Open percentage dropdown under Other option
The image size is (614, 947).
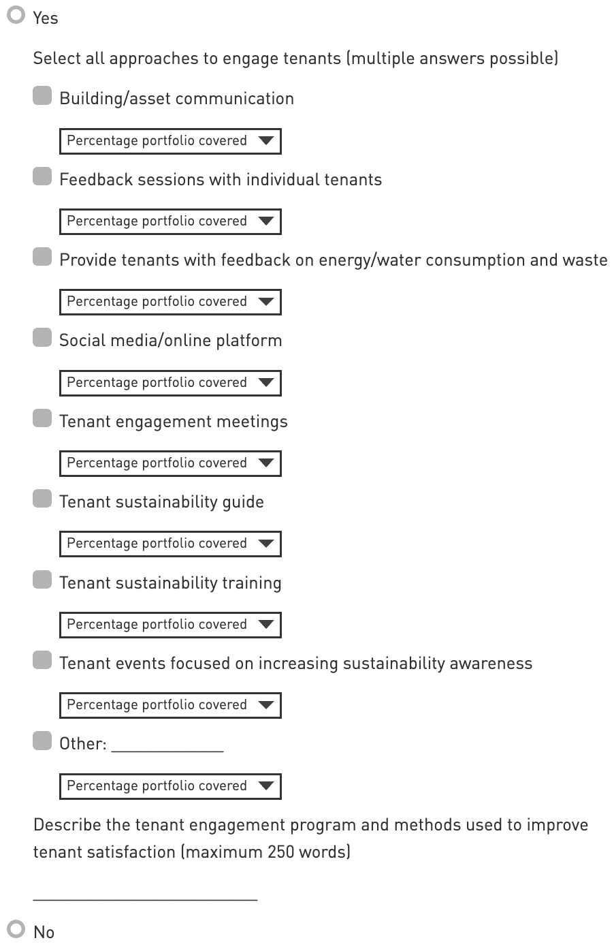pos(170,786)
